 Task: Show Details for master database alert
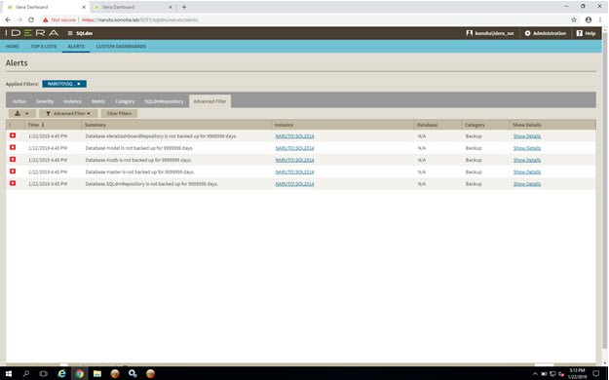point(527,172)
